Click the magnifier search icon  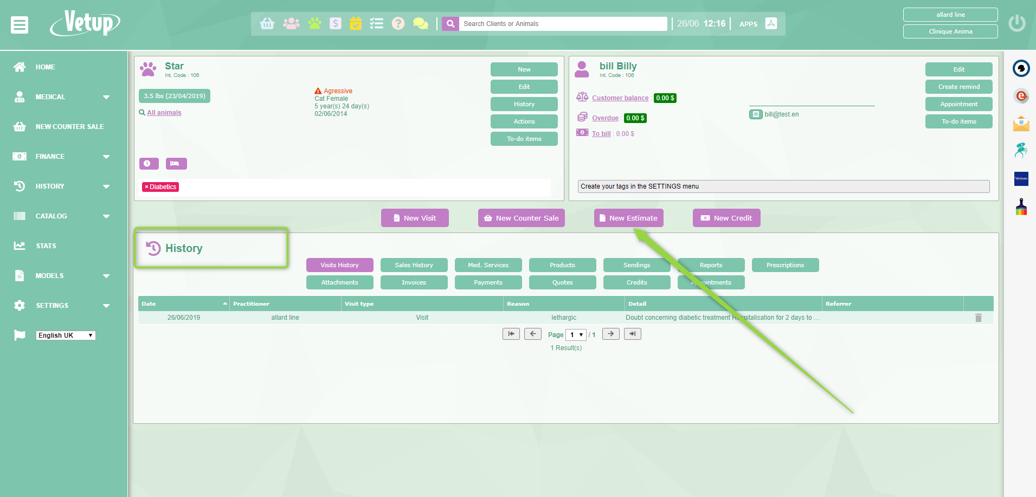(451, 24)
